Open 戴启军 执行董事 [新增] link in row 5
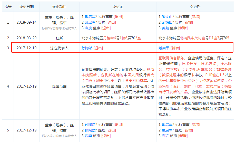236x142 pixels. click(x=167, y=125)
